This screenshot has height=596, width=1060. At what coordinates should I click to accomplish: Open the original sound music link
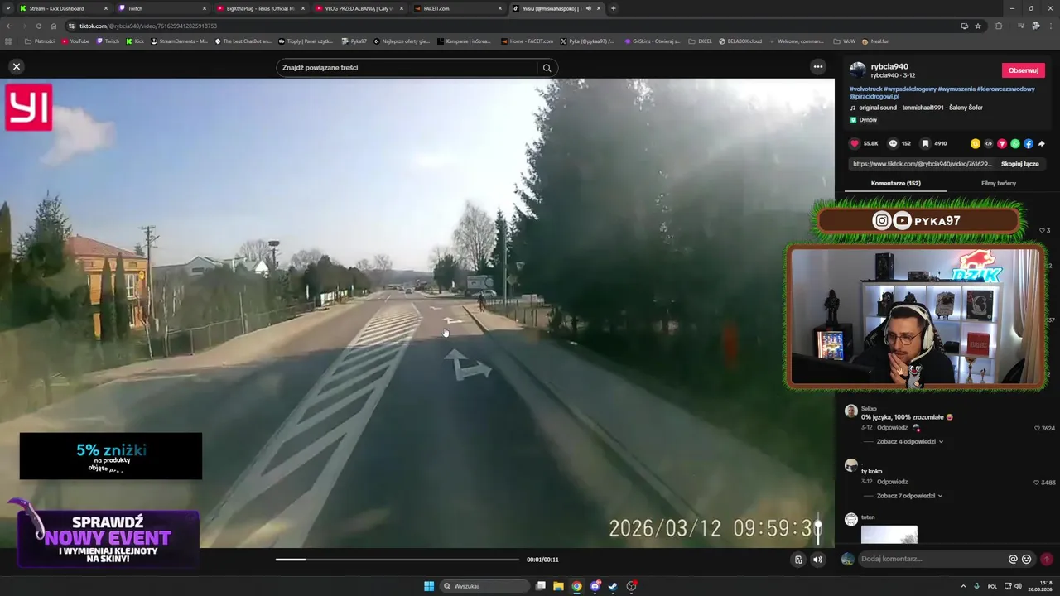point(921,108)
